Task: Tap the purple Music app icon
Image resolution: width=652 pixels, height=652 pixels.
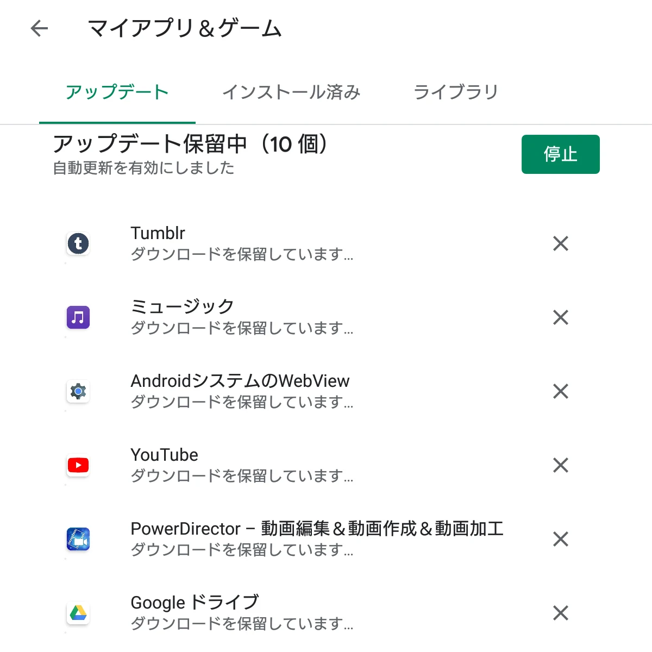Action: (x=78, y=317)
